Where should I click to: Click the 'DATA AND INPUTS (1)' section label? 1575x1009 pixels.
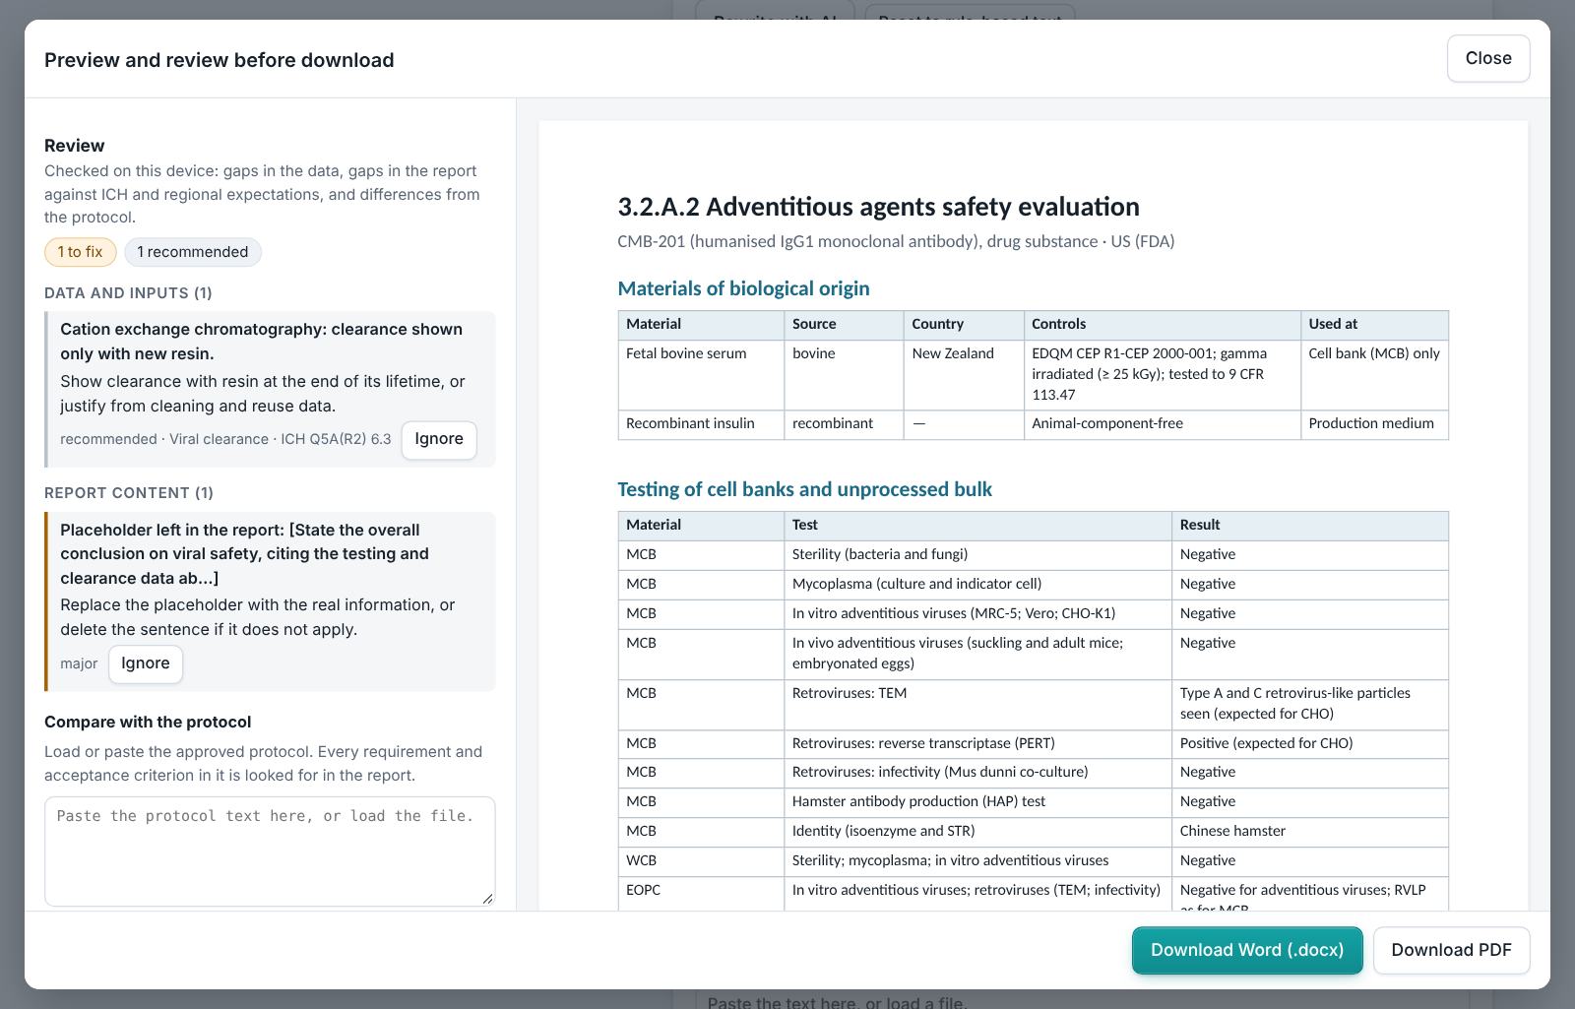128,293
